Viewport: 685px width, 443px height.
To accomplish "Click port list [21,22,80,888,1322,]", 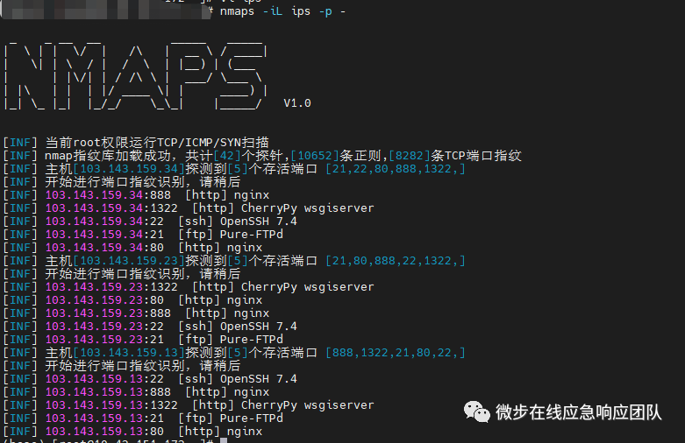I will pyautogui.click(x=396, y=169).
